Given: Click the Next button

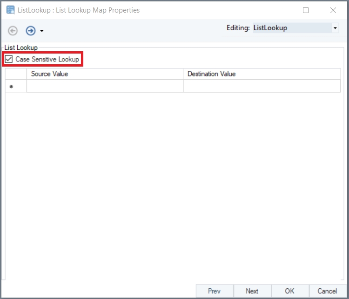Looking at the screenshot, I should (252, 291).
